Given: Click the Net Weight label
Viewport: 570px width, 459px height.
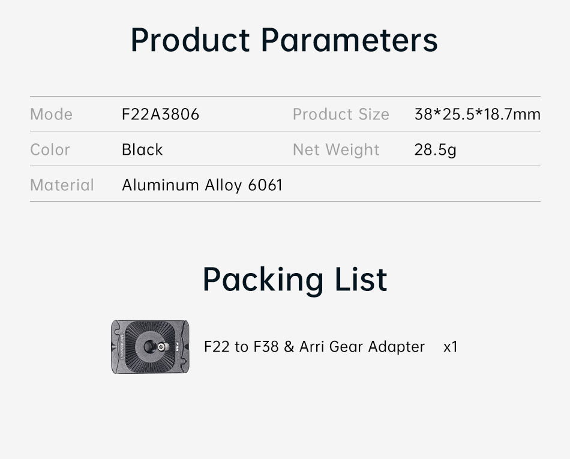Looking at the screenshot, I should coord(336,149).
